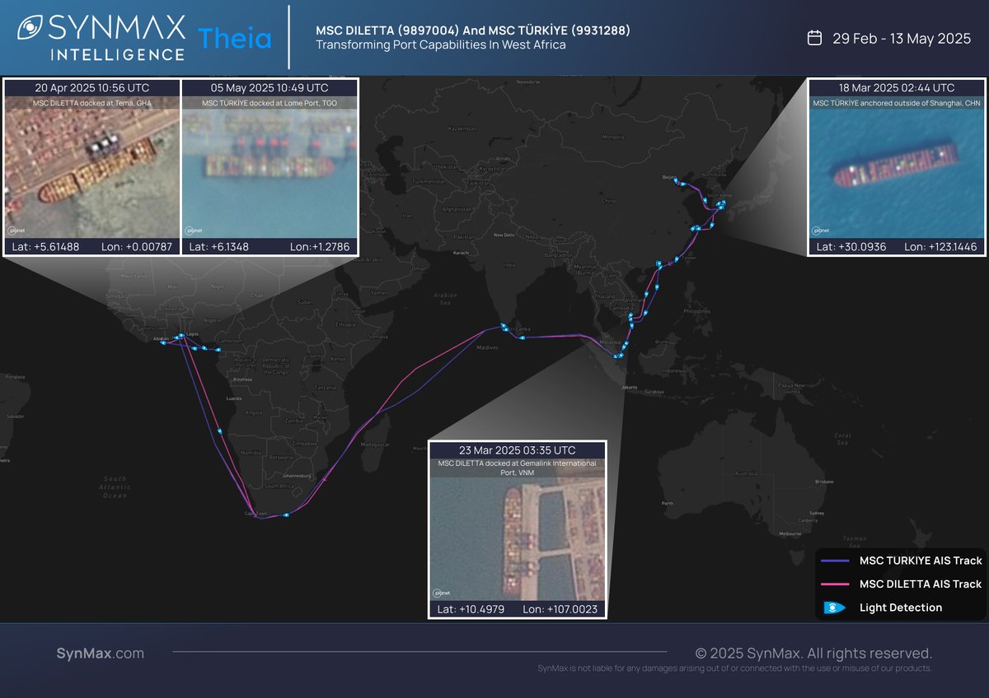Click the SynMax liability disclaimer line
This screenshot has width=989, height=698.
click(734, 668)
